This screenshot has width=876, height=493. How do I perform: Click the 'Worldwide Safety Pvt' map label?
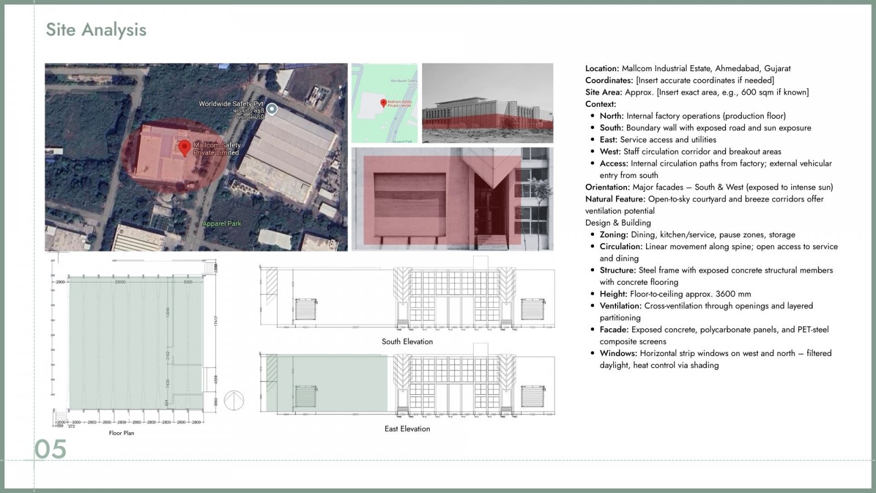pos(231,104)
